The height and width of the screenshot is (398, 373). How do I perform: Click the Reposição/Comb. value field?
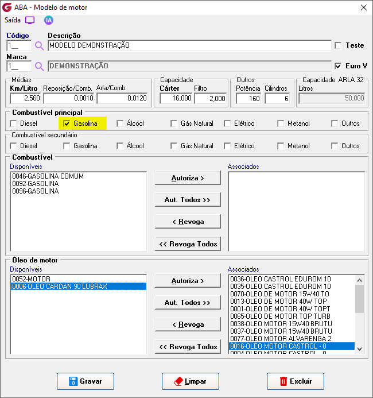pos(68,98)
